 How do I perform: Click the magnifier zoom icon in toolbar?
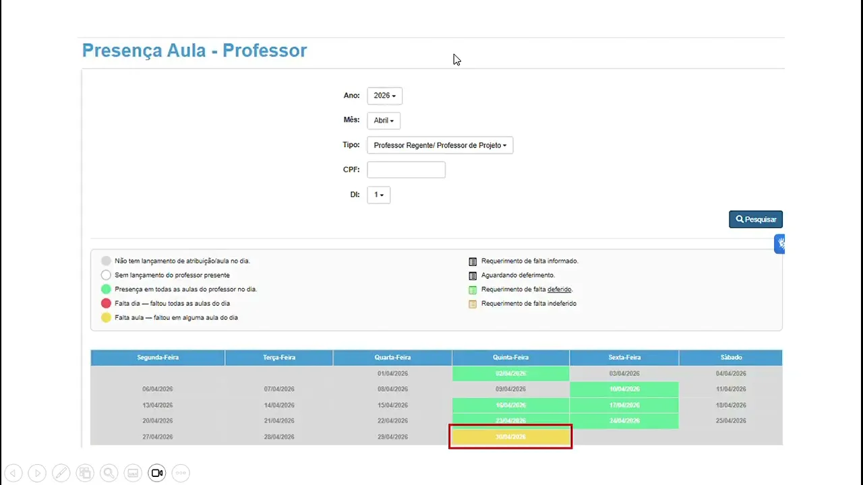point(109,473)
